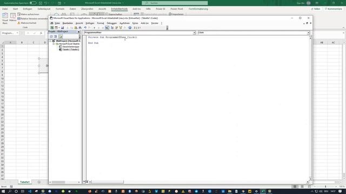Image resolution: width=346 pixels, height=194 pixels.
Task: Click the Project pane horizontal scrollbar
Action: [64, 182]
